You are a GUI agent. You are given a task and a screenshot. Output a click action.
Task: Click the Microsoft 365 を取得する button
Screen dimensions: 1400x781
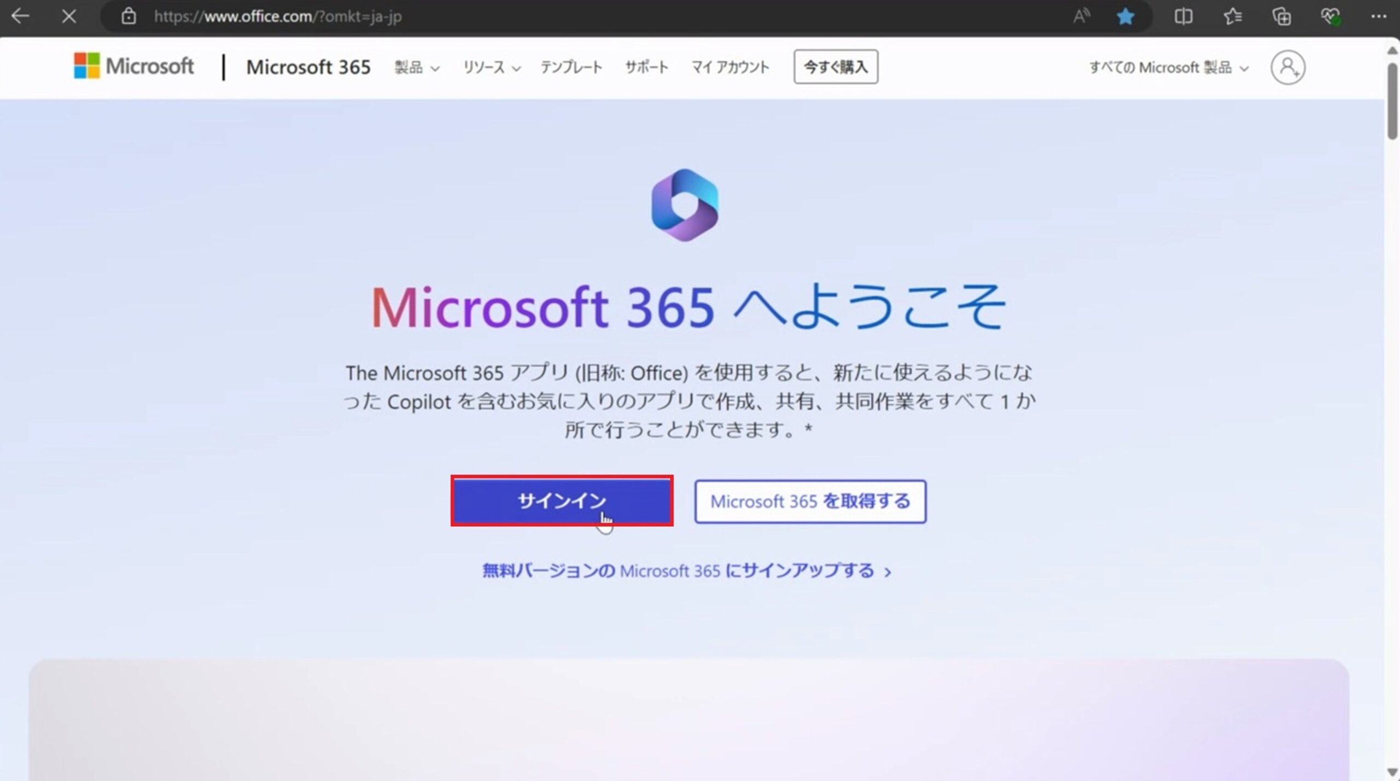pos(810,502)
